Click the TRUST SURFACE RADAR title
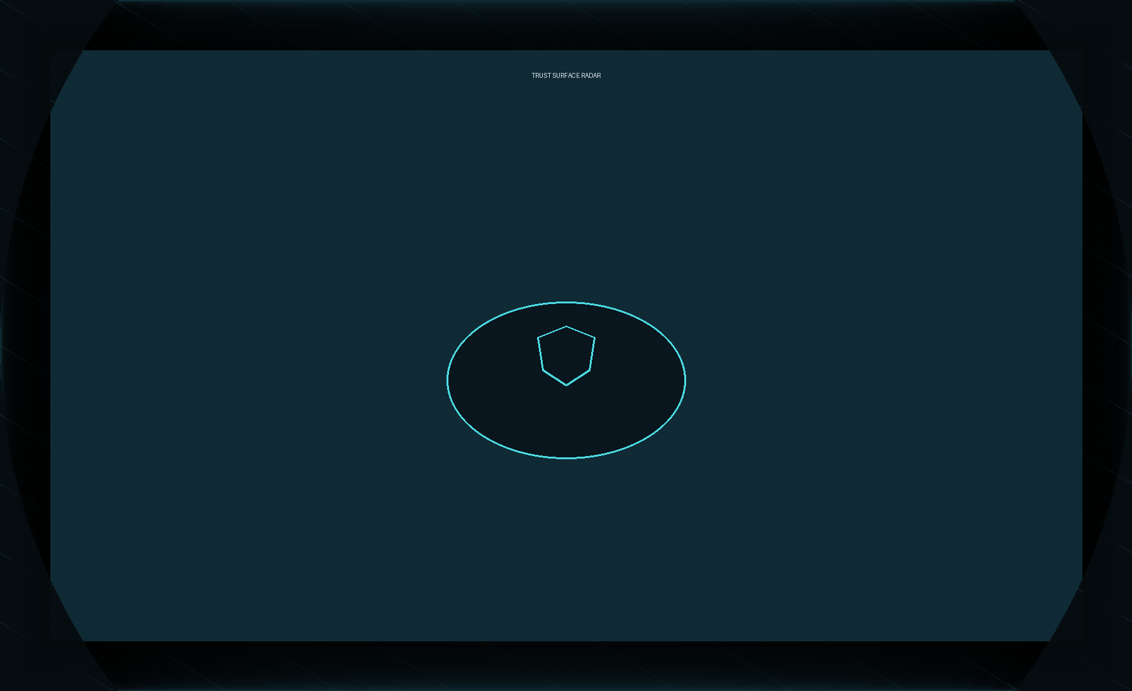The height and width of the screenshot is (691, 1132). pyautogui.click(x=566, y=75)
